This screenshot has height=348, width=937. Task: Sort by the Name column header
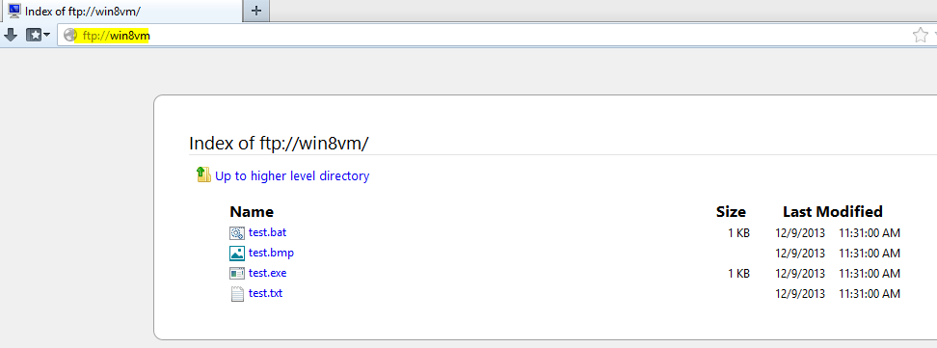[x=252, y=212]
